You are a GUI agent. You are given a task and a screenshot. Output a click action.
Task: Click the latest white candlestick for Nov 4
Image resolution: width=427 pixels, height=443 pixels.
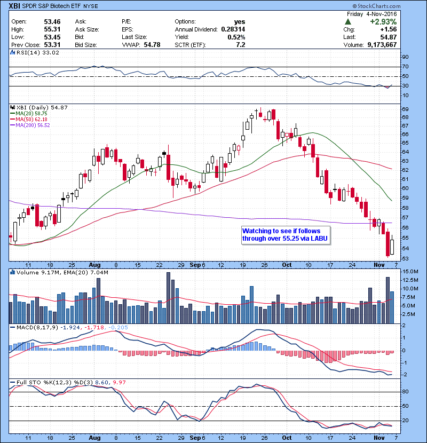(x=392, y=247)
